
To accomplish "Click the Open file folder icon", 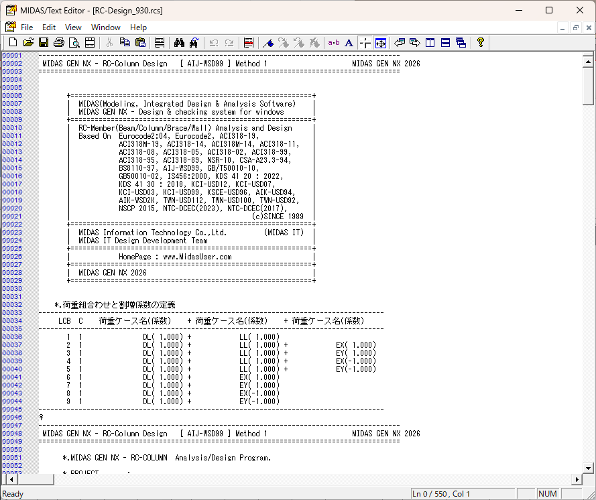I will pos(29,42).
